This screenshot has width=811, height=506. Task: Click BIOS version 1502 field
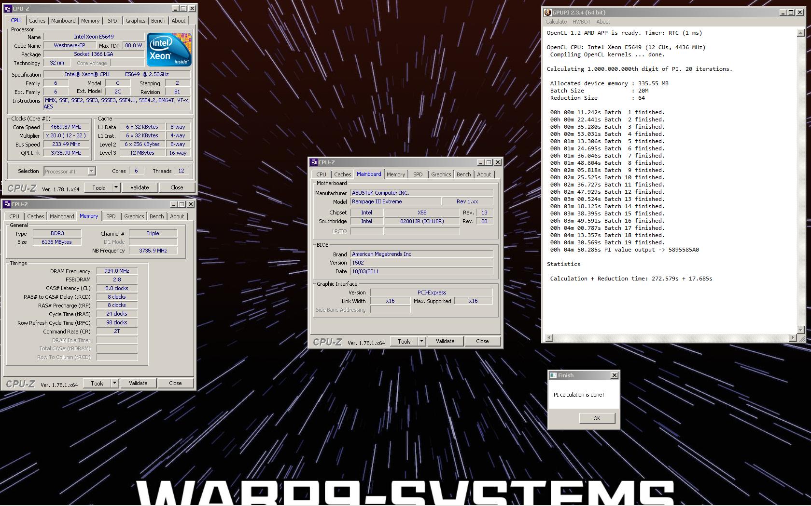(x=421, y=263)
